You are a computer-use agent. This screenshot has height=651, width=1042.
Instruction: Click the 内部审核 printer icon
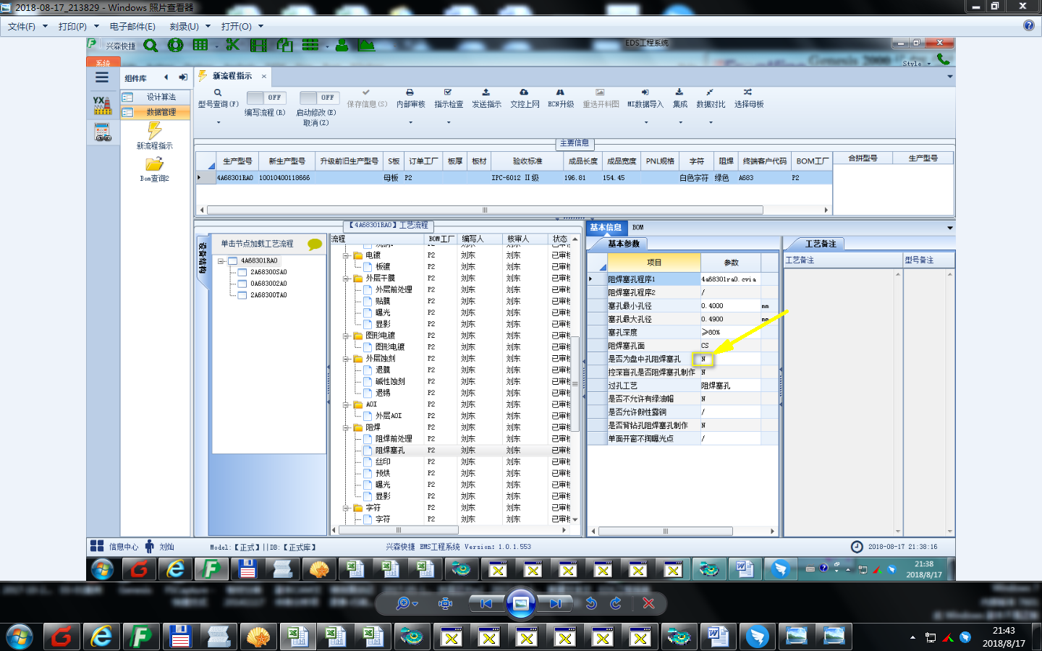point(410,93)
